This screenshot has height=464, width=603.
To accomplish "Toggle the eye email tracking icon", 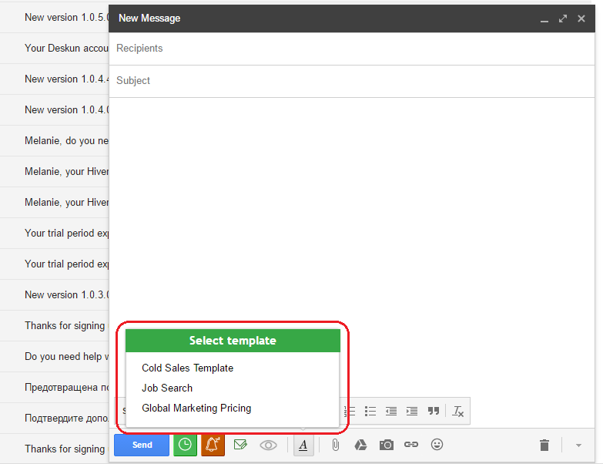I will (x=269, y=446).
